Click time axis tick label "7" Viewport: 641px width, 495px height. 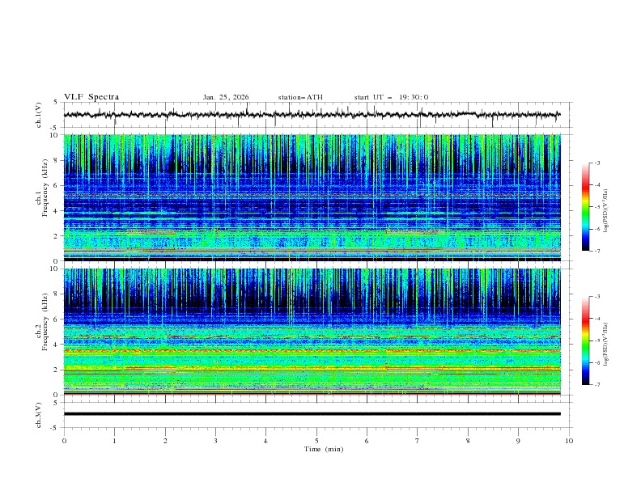[418, 441]
